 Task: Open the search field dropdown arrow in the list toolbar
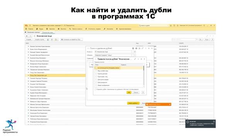point(196,39)
